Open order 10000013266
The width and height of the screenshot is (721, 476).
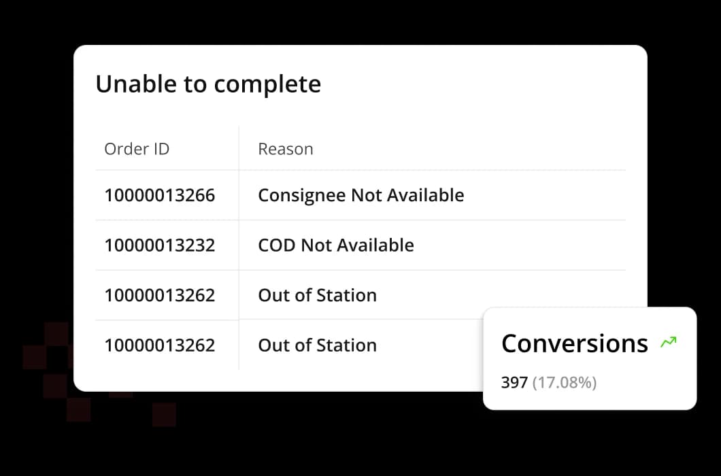click(x=159, y=195)
